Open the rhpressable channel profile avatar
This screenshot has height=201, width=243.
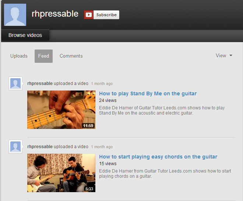(15, 15)
